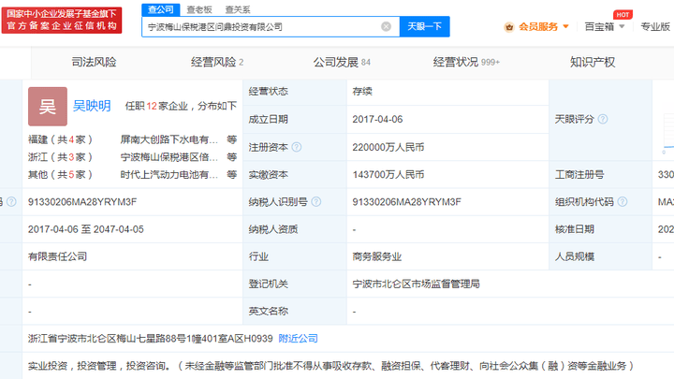Click the 吴 avatar thumbnail
This screenshot has height=379, width=674.
(x=48, y=107)
